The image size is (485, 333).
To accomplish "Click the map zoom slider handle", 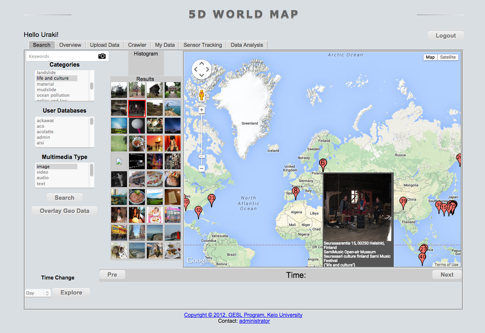I will click(202, 156).
